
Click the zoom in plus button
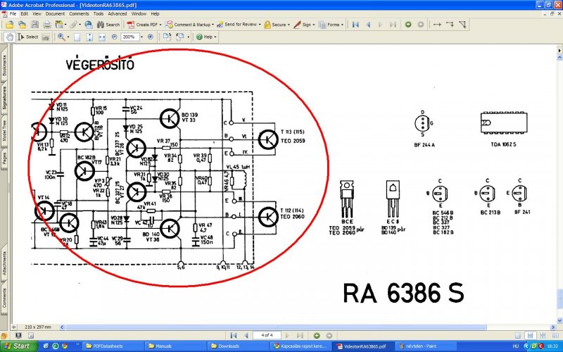coord(151,37)
